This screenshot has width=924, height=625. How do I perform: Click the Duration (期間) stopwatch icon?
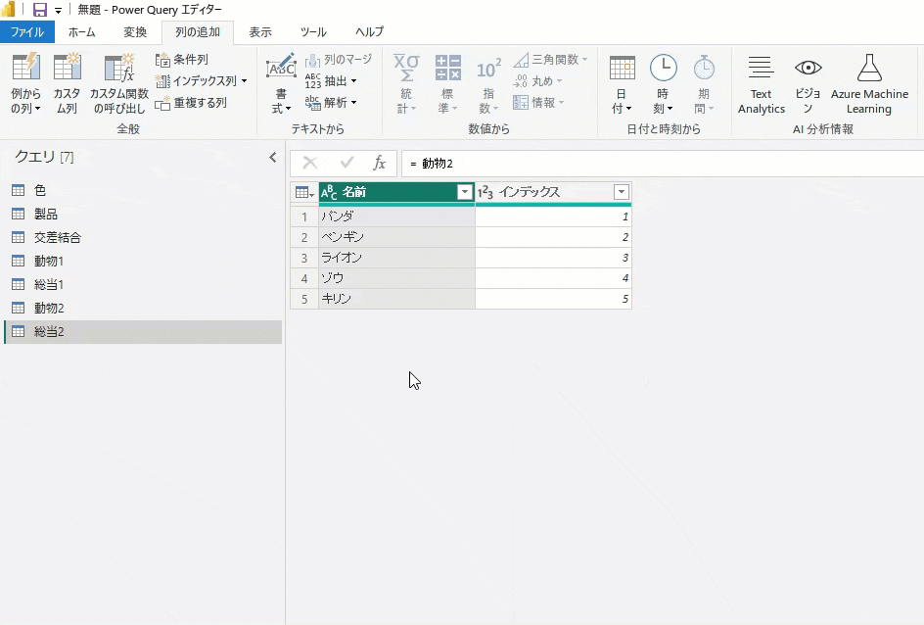click(x=704, y=69)
